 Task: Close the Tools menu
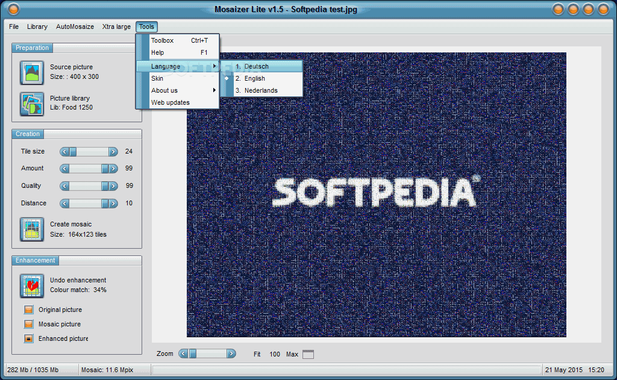pyautogui.click(x=146, y=26)
